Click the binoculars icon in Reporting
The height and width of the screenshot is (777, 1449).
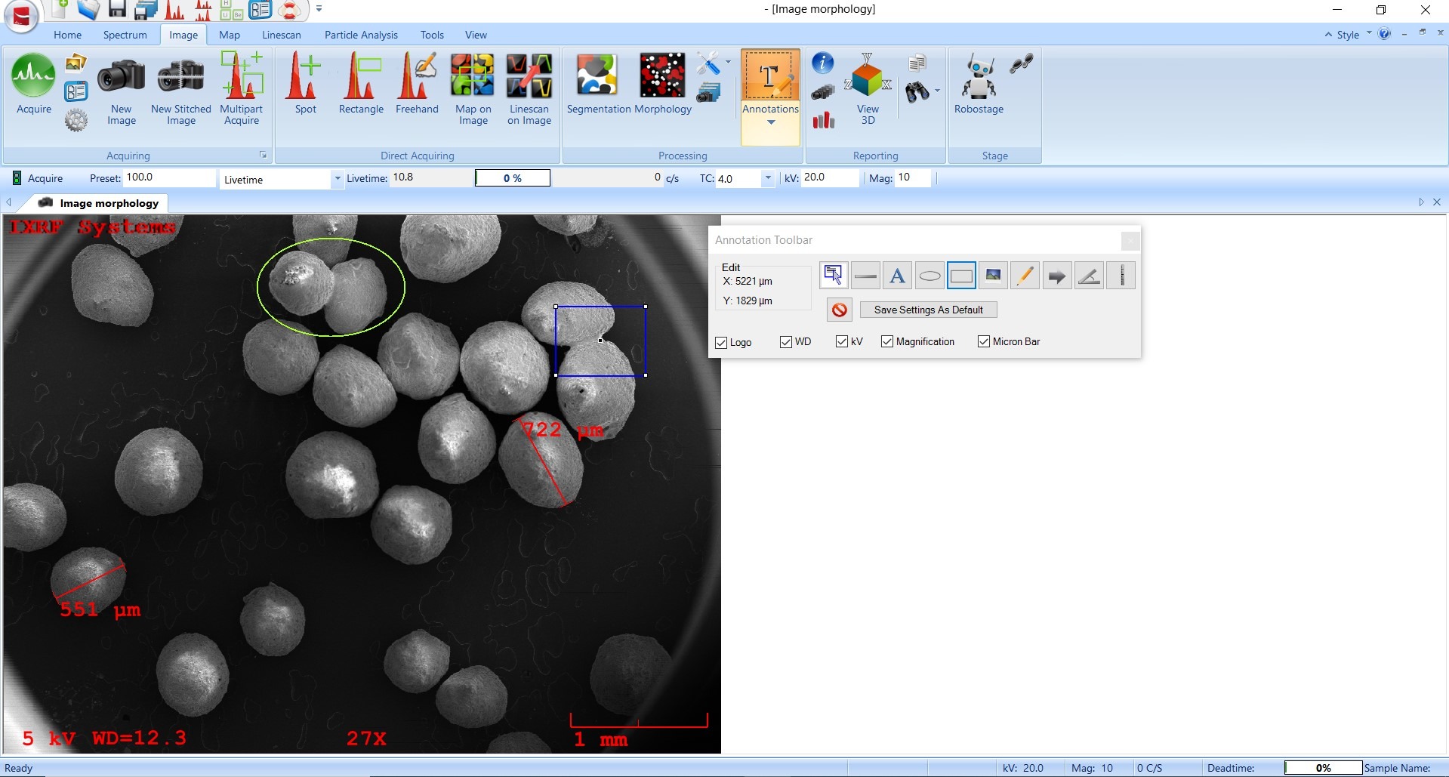917,92
